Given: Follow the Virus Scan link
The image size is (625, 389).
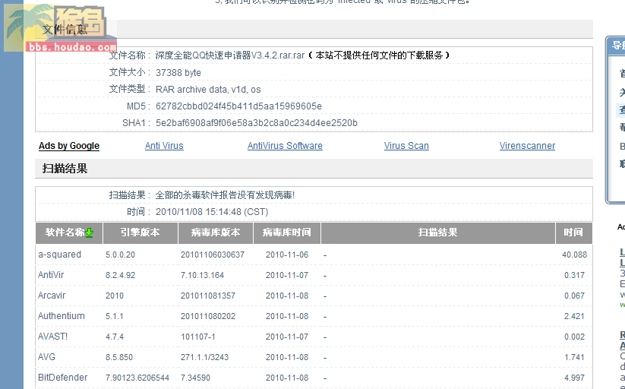Looking at the screenshot, I should (406, 146).
